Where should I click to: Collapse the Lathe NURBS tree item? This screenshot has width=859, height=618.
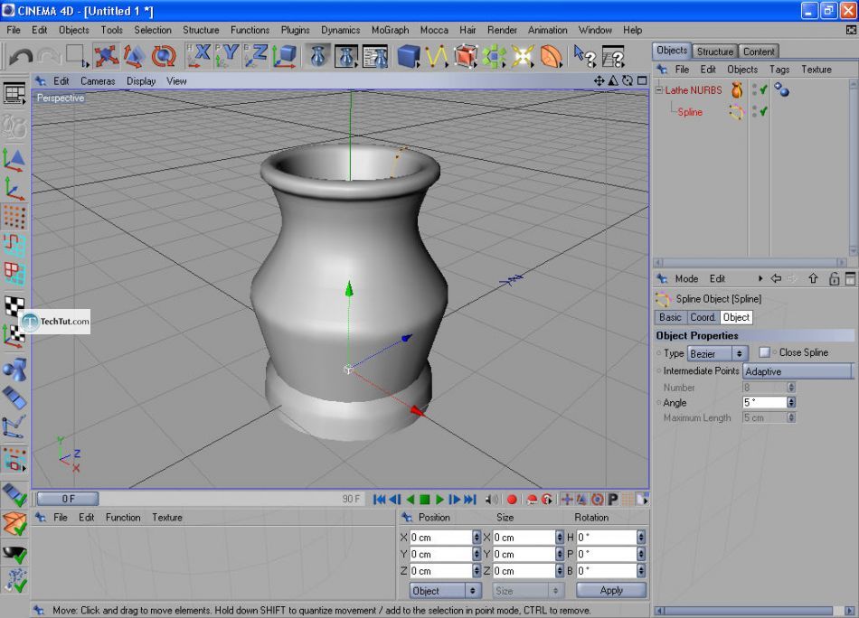point(659,90)
